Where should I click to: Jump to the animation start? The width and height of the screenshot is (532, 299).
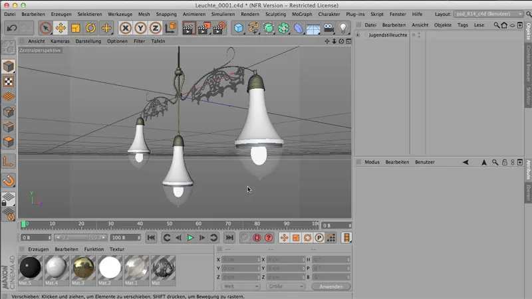coord(151,238)
